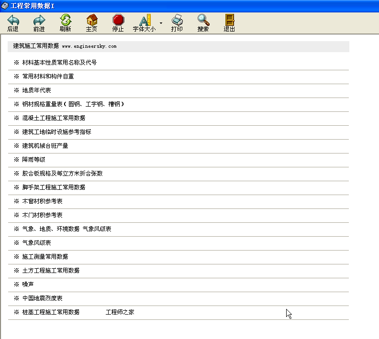Screen dimensions: 379x339
Task: Open 钢材规格重量表 (圆钢、工字钢、槽钢) link
Action: [x=73, y=104]
